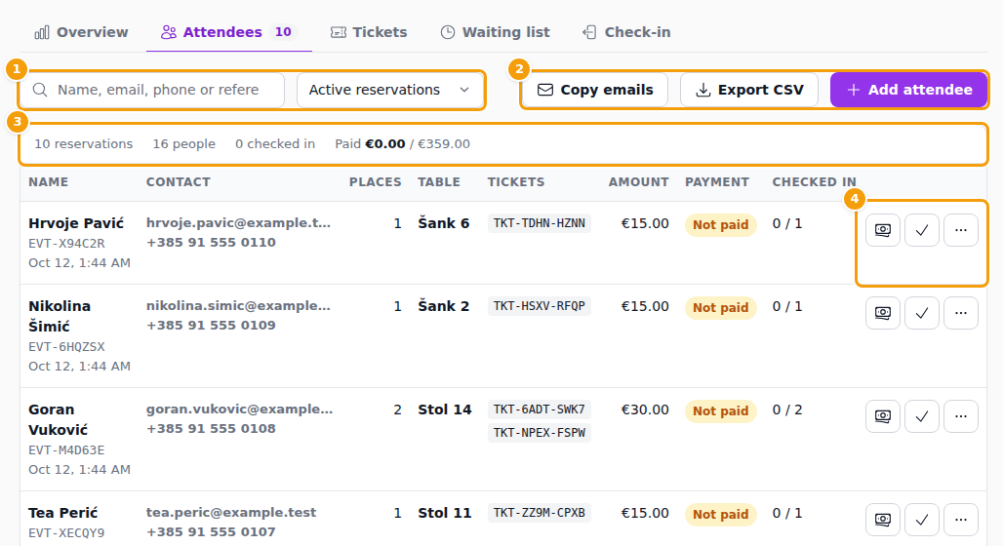Click amount €30.00 for Goran Vuković
The height and width of the screenshot is (546, 1003).
pos(645,409)
